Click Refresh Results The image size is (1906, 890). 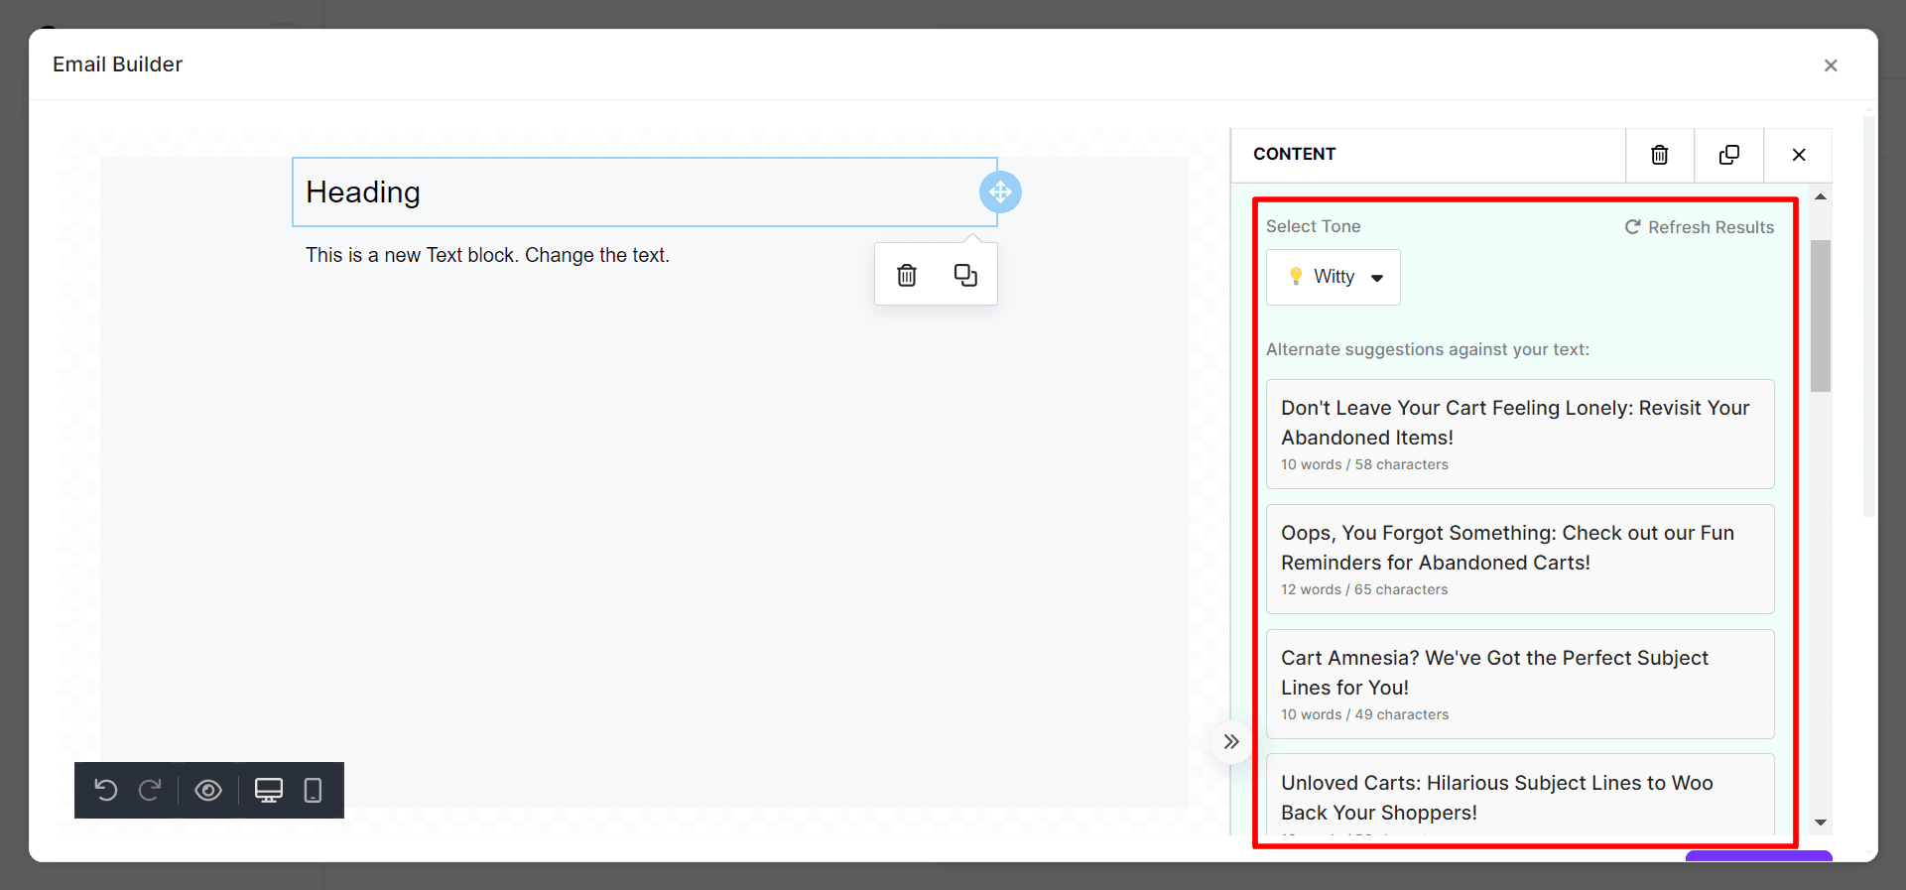1699,227
